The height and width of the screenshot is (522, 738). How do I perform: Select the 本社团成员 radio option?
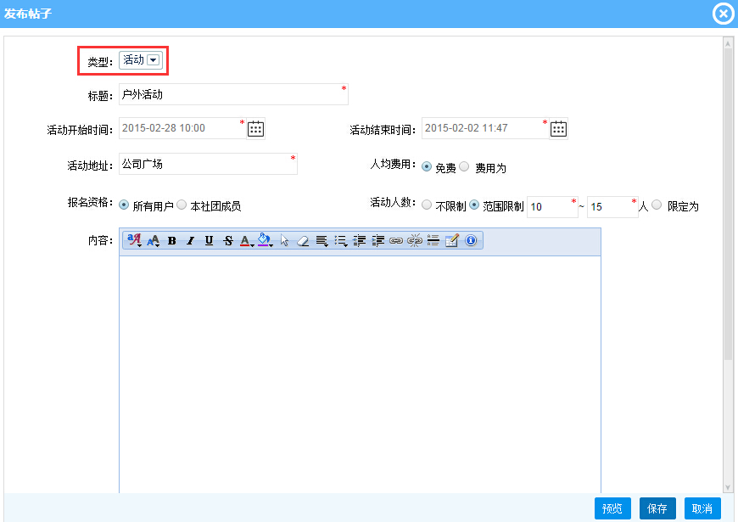click(182, 205)
